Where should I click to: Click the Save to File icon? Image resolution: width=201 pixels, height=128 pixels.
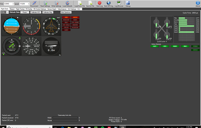point(90,3)
